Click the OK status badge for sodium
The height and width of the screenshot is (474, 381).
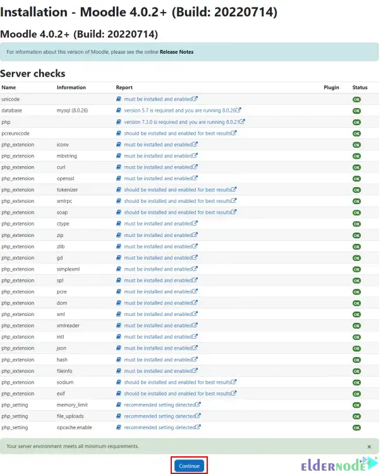356,382
